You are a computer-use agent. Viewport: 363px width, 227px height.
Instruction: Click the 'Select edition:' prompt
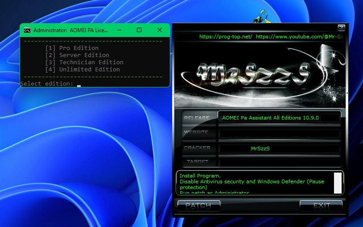pos(47,83)
